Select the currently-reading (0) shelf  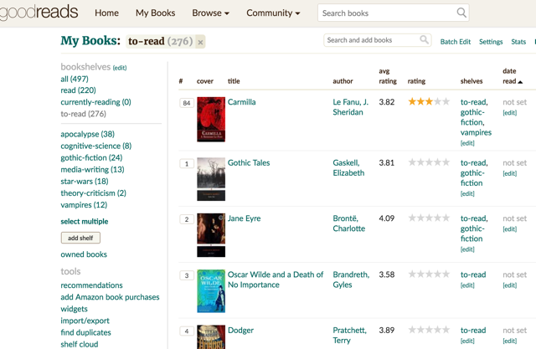pyautogui.click(x=95, y=102)
